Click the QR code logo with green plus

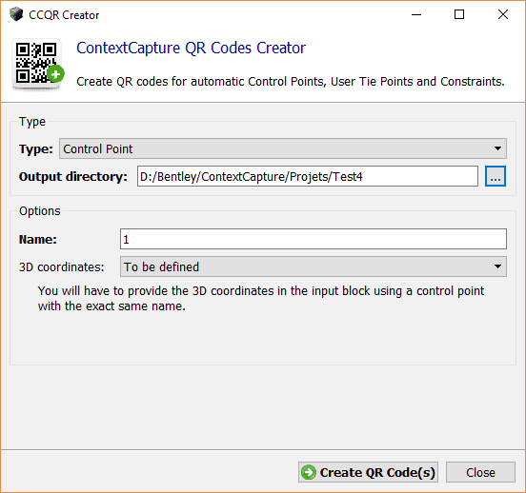click(x=37, y=65)
